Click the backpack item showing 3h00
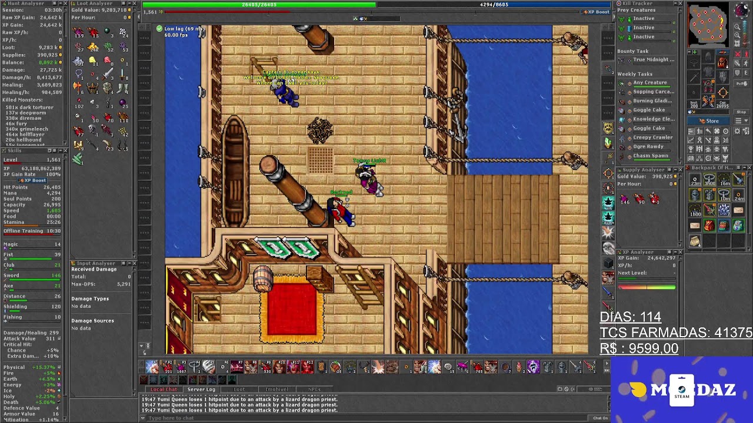Screen dimensions: 753x423 [709, 180]
